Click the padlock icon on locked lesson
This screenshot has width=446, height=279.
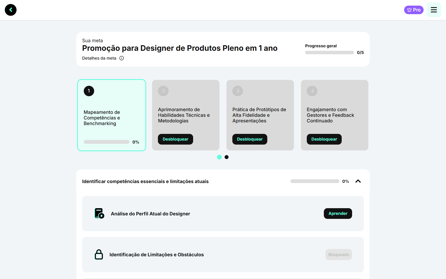[99, 255]
